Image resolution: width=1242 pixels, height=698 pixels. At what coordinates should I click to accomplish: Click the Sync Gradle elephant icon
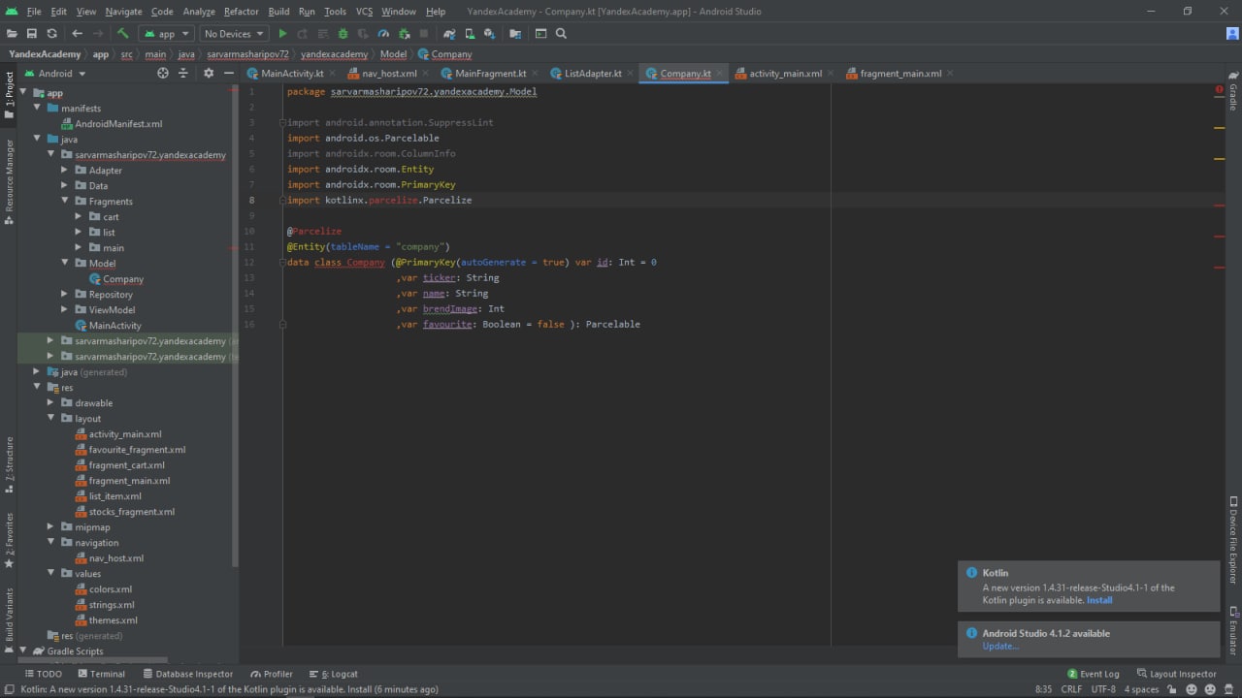coord(449,34)
